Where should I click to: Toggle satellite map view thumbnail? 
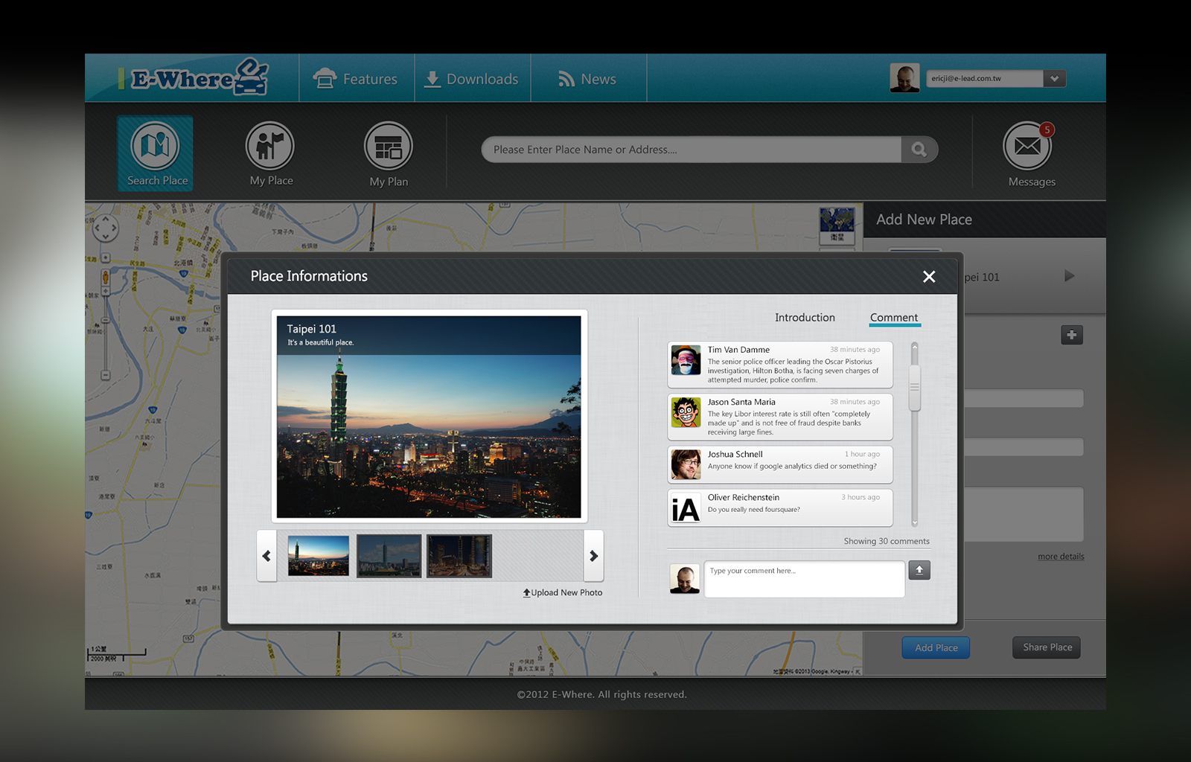click(837, 225)
